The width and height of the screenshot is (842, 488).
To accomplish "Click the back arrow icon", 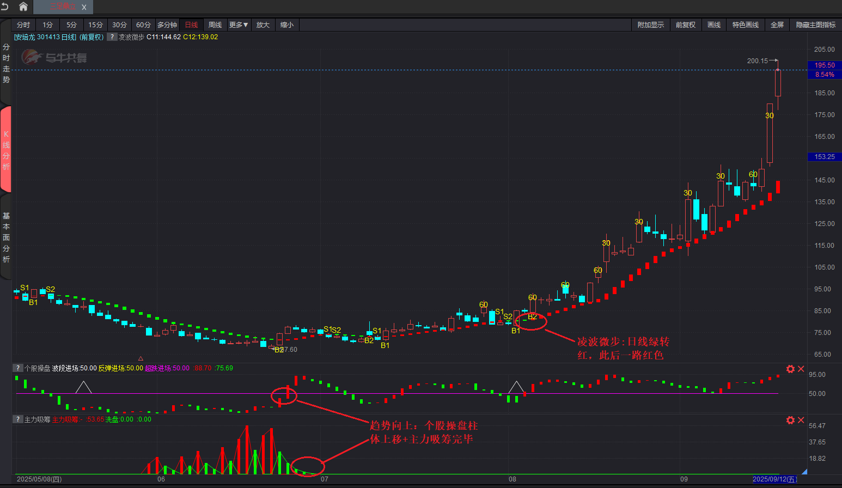I will 5,7.
